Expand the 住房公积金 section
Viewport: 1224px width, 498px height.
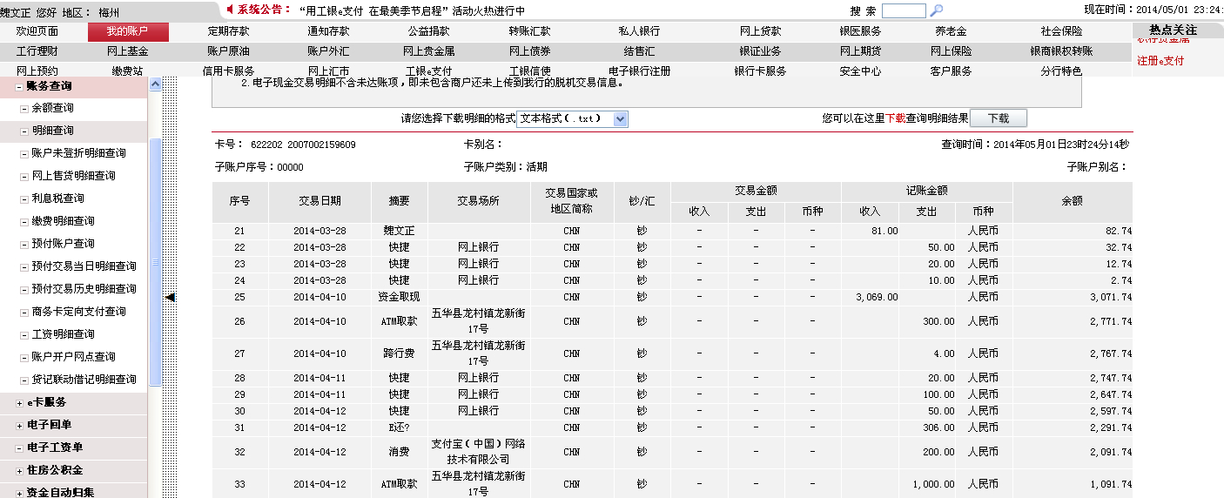click(x=19, y=470)
